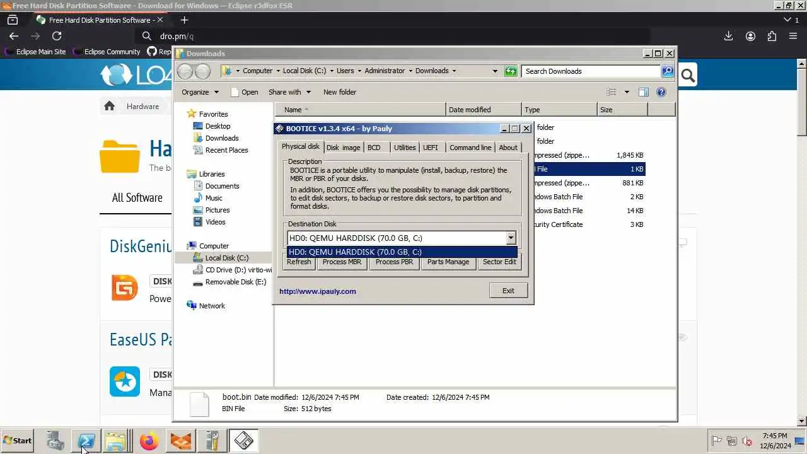
Task: Reload the browser page
Action: (57, 36)
